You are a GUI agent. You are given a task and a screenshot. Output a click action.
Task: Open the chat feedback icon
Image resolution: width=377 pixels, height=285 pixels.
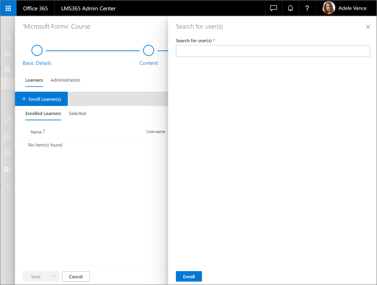tap(274, 8)
